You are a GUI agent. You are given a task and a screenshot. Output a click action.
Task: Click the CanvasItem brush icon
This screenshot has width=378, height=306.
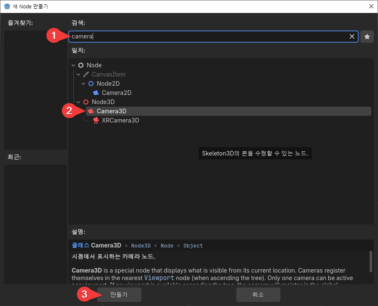(x=86, y=74)
